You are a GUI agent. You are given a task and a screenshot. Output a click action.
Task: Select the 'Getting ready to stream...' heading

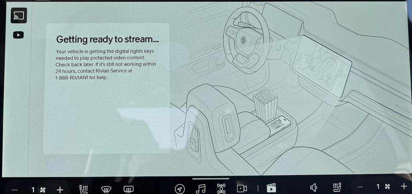point(108,39)
